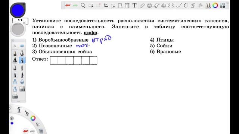This screenshot has width=239, height=134.
Task: Close the Brush Palette panel
Action: coord(13,41)
